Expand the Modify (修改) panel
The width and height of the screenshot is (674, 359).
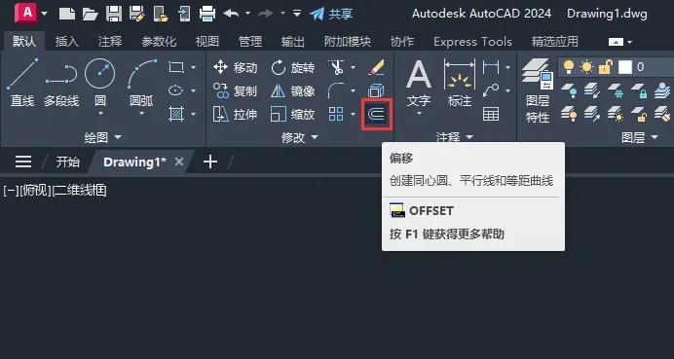coord(300,137)
